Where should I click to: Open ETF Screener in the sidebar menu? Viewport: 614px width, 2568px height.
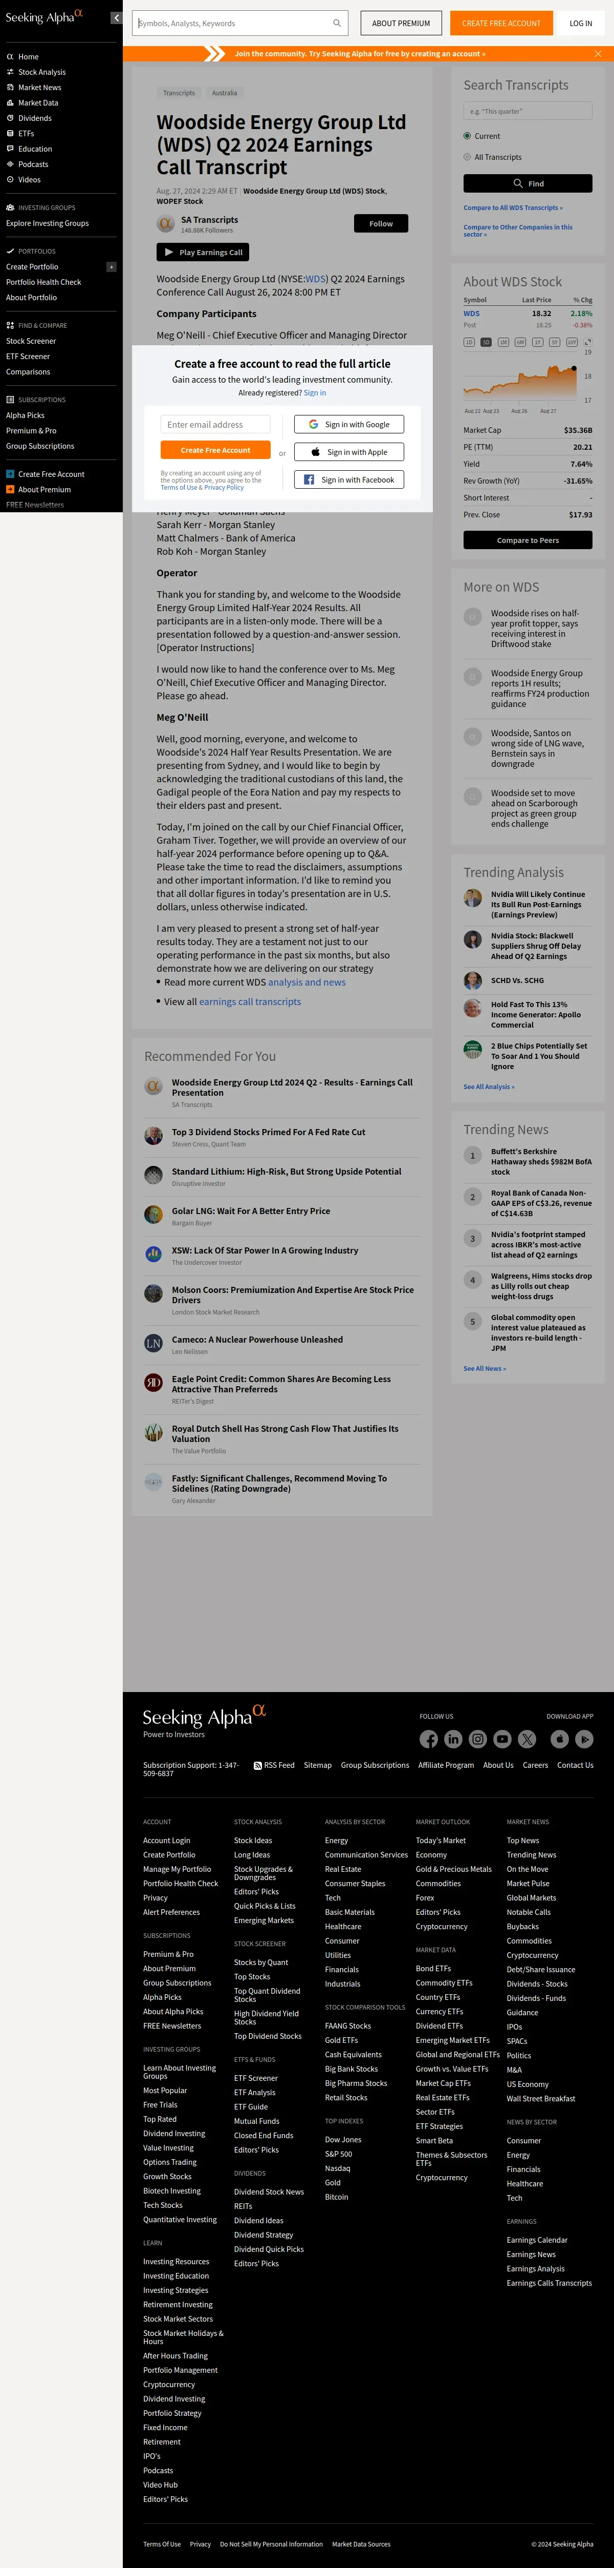pos(28,356)
